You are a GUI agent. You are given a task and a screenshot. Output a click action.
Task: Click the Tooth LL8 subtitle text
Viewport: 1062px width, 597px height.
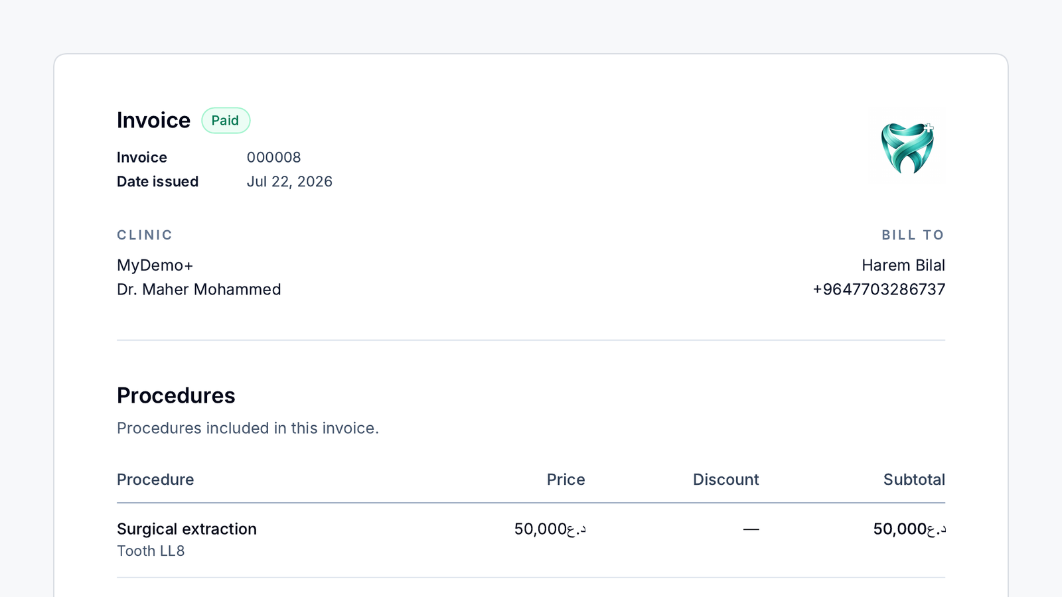pyautogui.click(x=151, y=551)
